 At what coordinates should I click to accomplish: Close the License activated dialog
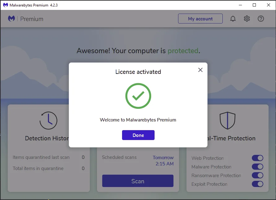pos(200,70)
